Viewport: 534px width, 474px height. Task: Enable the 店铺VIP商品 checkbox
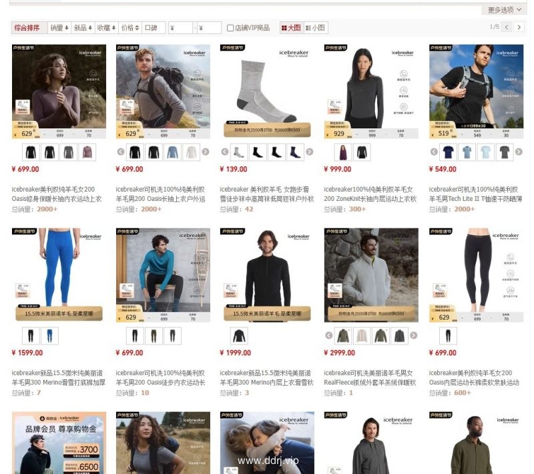pos(230,28)
